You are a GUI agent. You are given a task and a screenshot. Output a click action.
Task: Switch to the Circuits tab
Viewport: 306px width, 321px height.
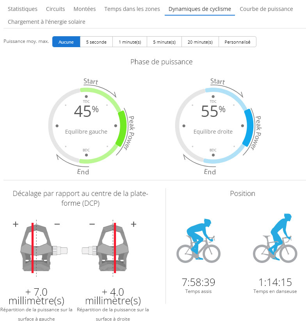(55, 9)
